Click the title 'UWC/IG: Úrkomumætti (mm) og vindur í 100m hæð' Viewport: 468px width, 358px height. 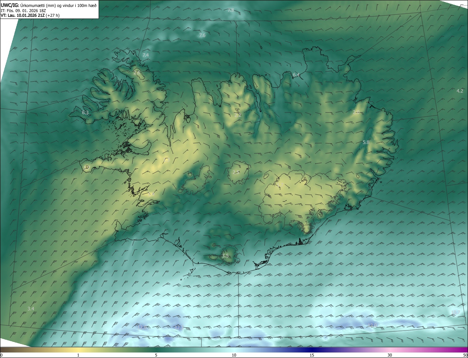coord(49,5)
